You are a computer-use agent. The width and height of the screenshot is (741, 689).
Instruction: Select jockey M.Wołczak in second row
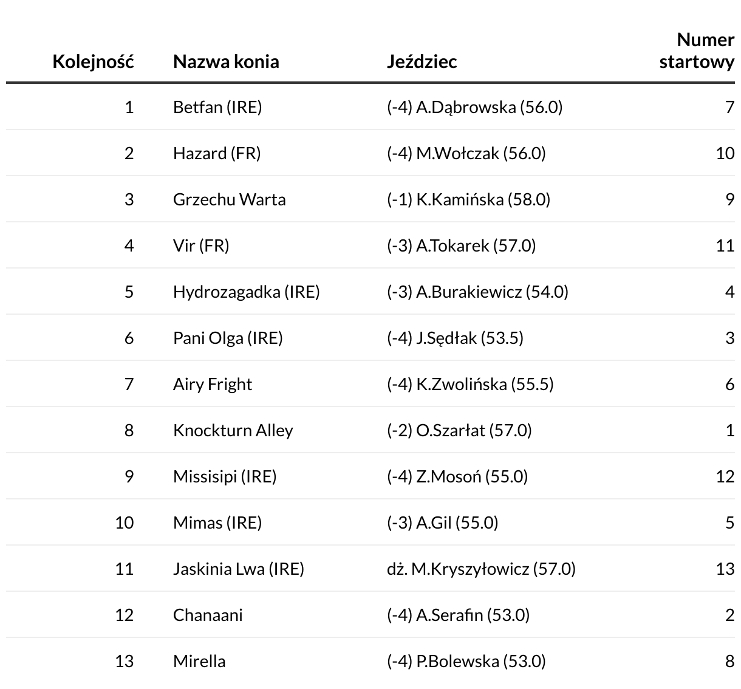(466, 154)
